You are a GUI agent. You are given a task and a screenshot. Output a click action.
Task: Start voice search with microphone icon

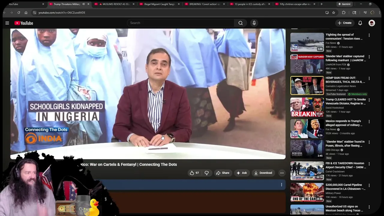pos(254,23)
